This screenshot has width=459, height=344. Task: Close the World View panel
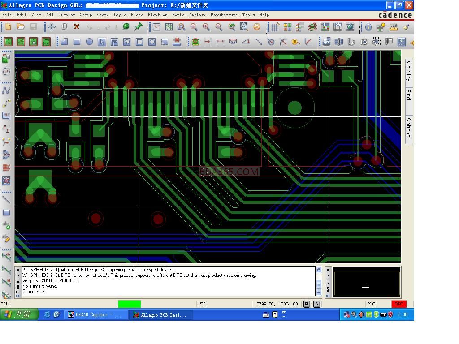(x=328, y=270)
